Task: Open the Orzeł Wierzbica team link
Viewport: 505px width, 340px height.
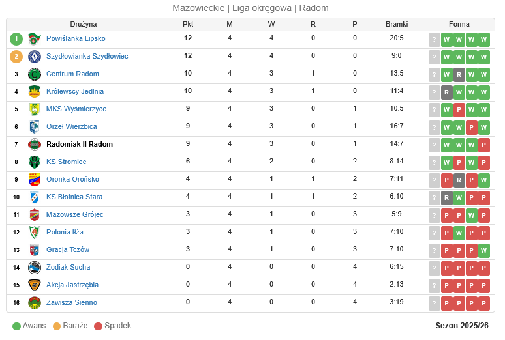Action: coord(71,126)
